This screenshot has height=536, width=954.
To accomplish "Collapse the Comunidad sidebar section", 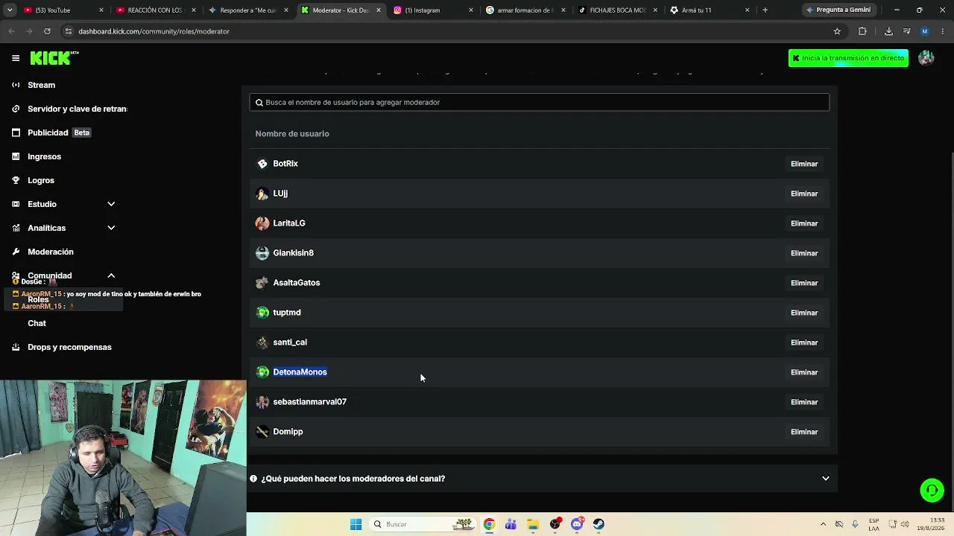I will point(111,275).
